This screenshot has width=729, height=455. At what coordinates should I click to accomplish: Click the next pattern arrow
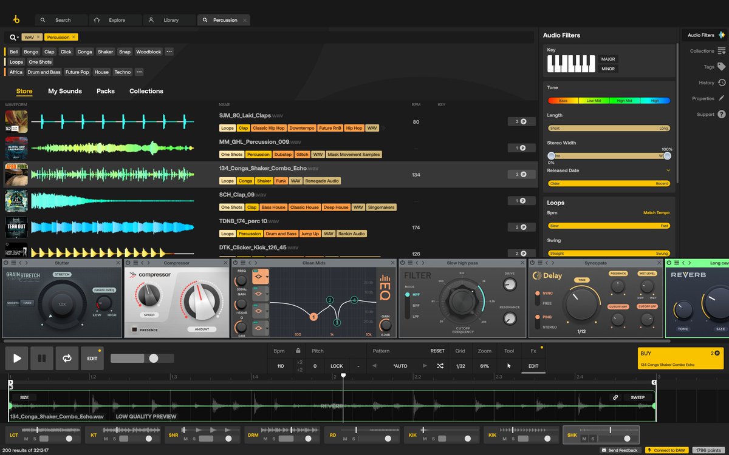click(424, 366)
